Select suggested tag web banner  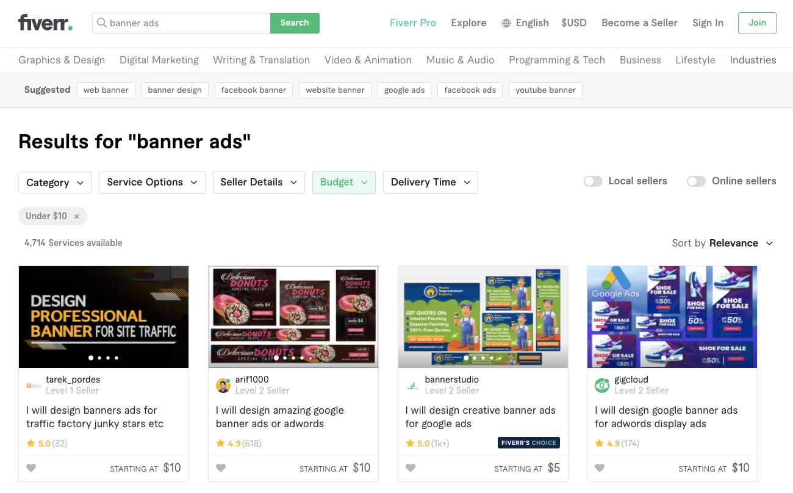tap(106, 90)
